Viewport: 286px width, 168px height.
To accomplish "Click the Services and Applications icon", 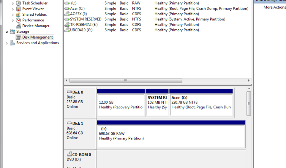I will pos(13,43).
